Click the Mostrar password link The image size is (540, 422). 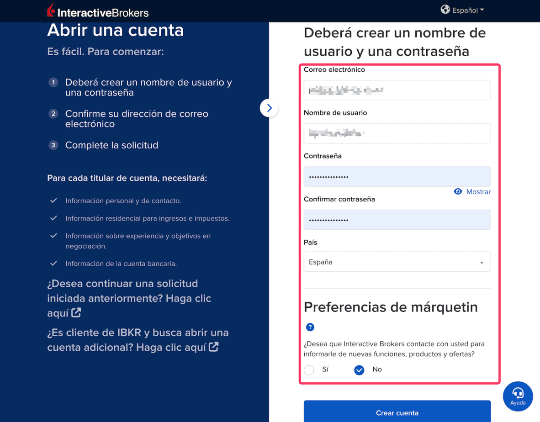point(478,192)
